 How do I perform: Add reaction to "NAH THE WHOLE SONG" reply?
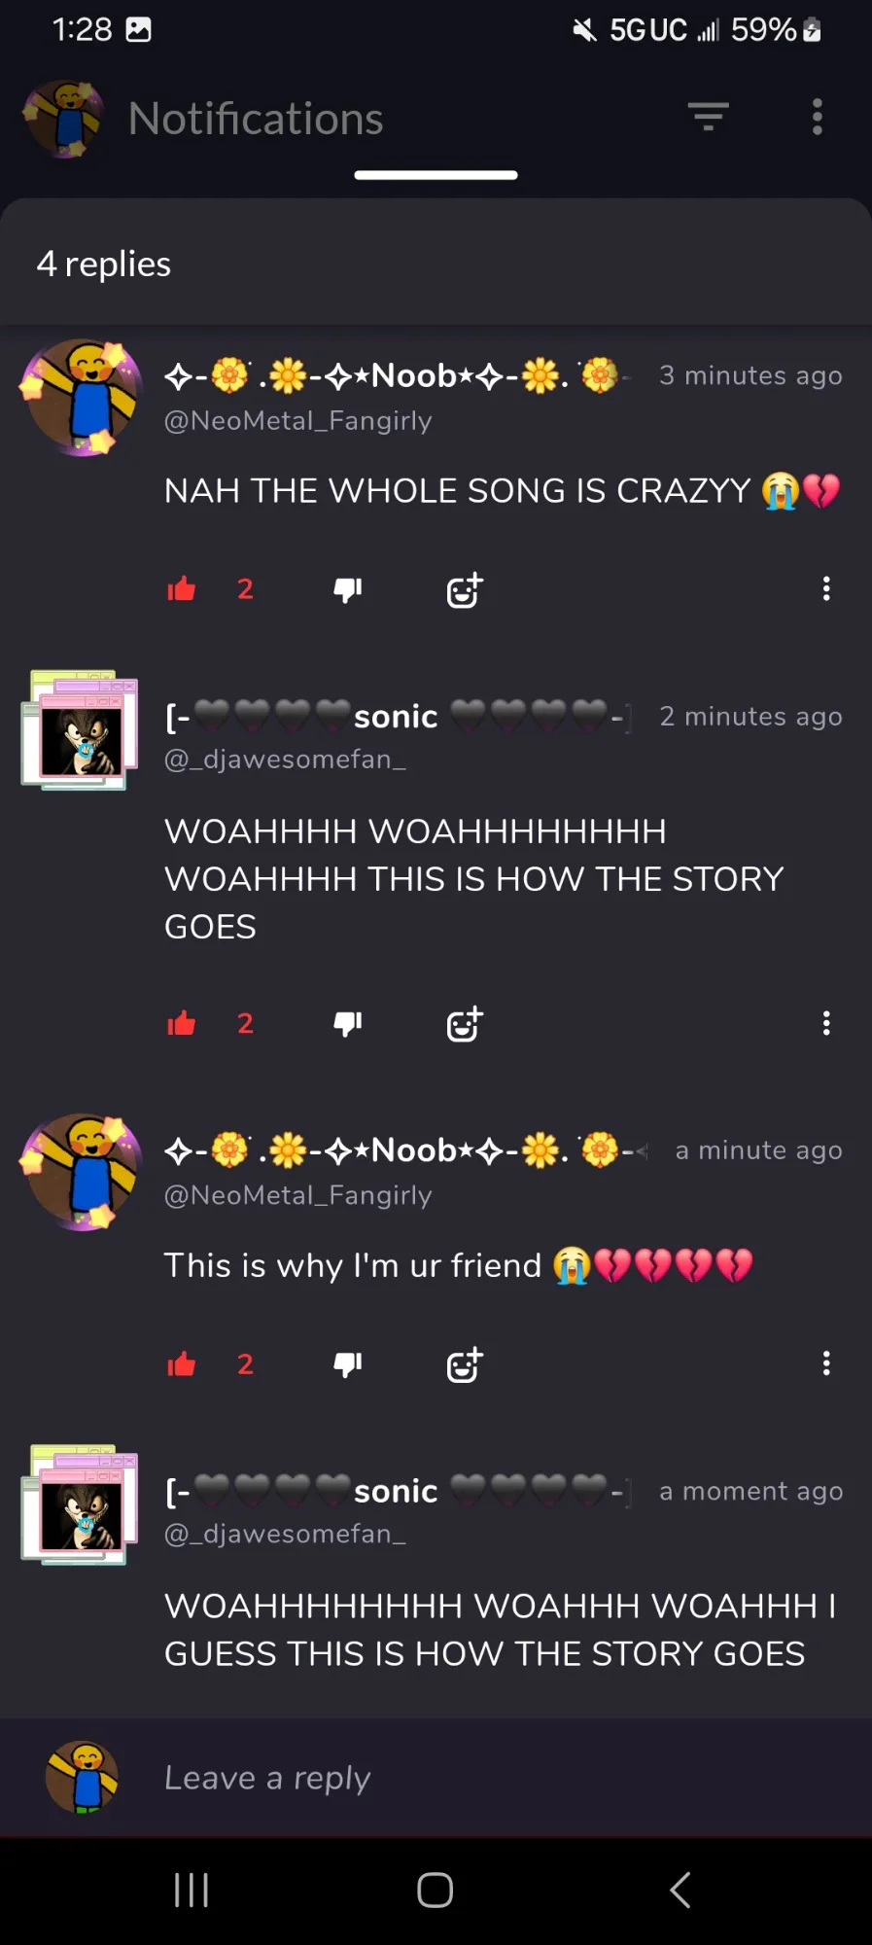click(464, 589)
